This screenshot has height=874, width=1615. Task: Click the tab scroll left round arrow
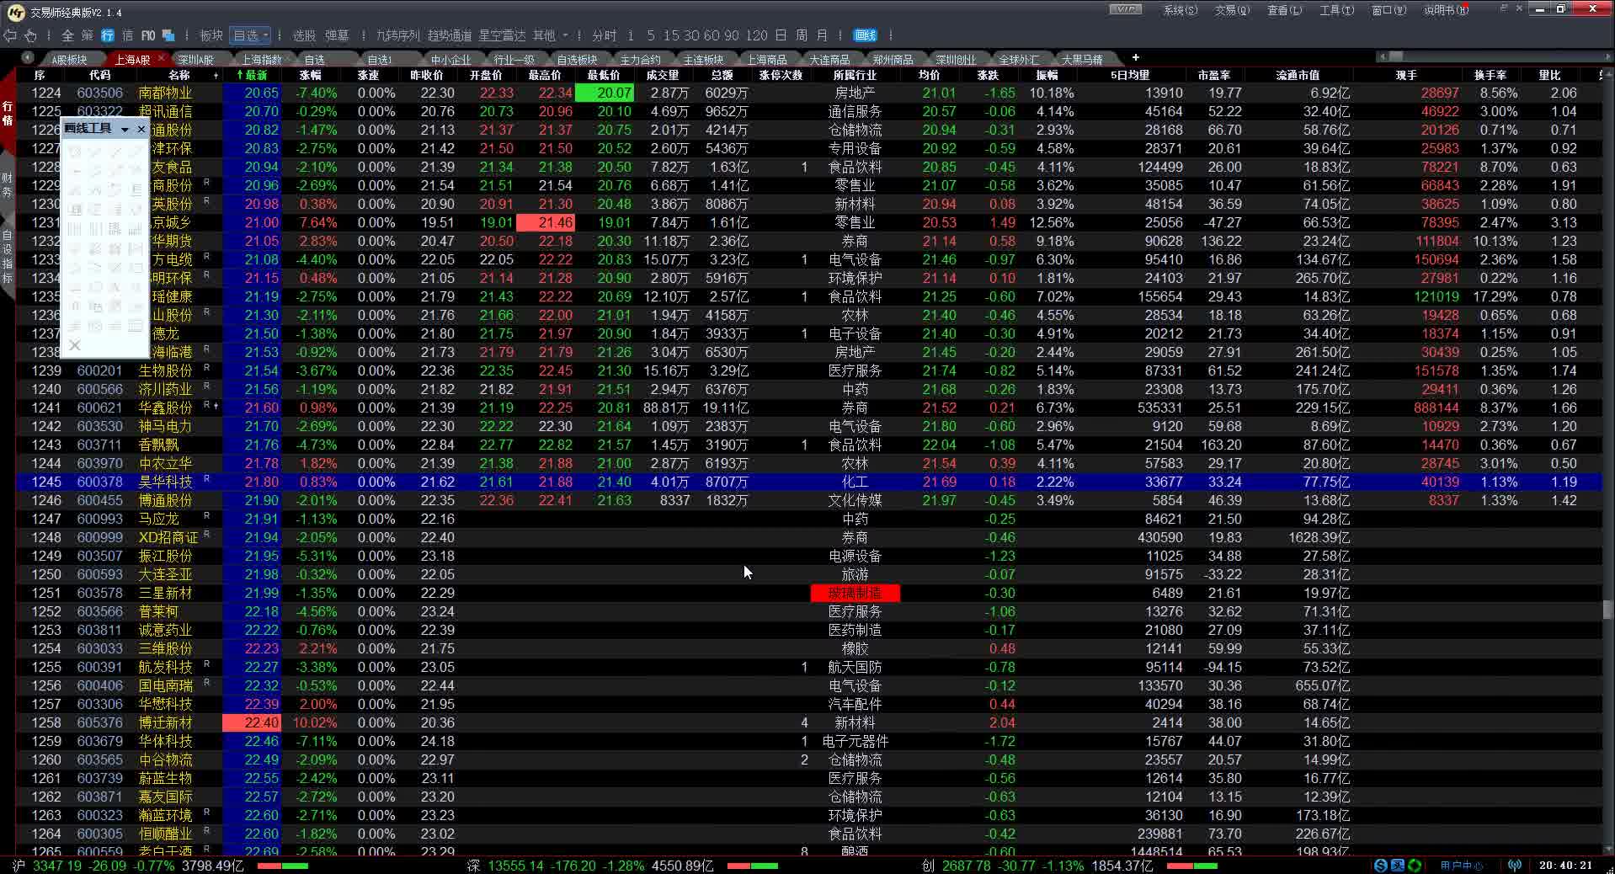[28, 57]
